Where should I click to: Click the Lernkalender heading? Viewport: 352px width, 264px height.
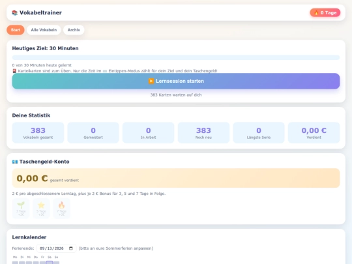click(x=29, y=237)
